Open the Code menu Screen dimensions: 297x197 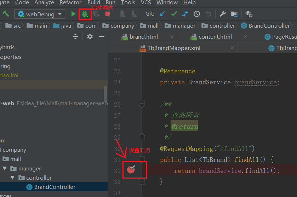point(22,2)
